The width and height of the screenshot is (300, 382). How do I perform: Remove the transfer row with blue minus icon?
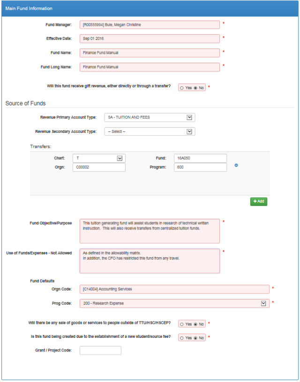236,165
